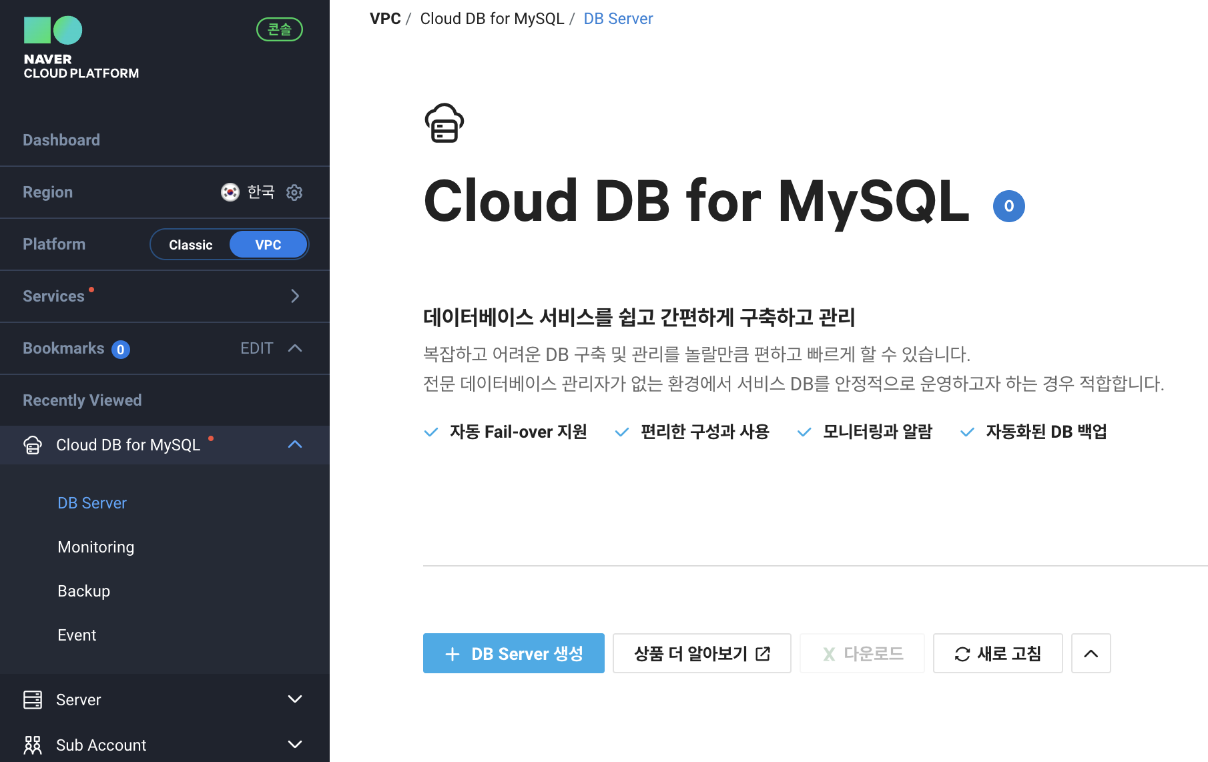Screen dimensions: 1208x762
Task: Click VPC in the breadcrumb
Action: 385,19
